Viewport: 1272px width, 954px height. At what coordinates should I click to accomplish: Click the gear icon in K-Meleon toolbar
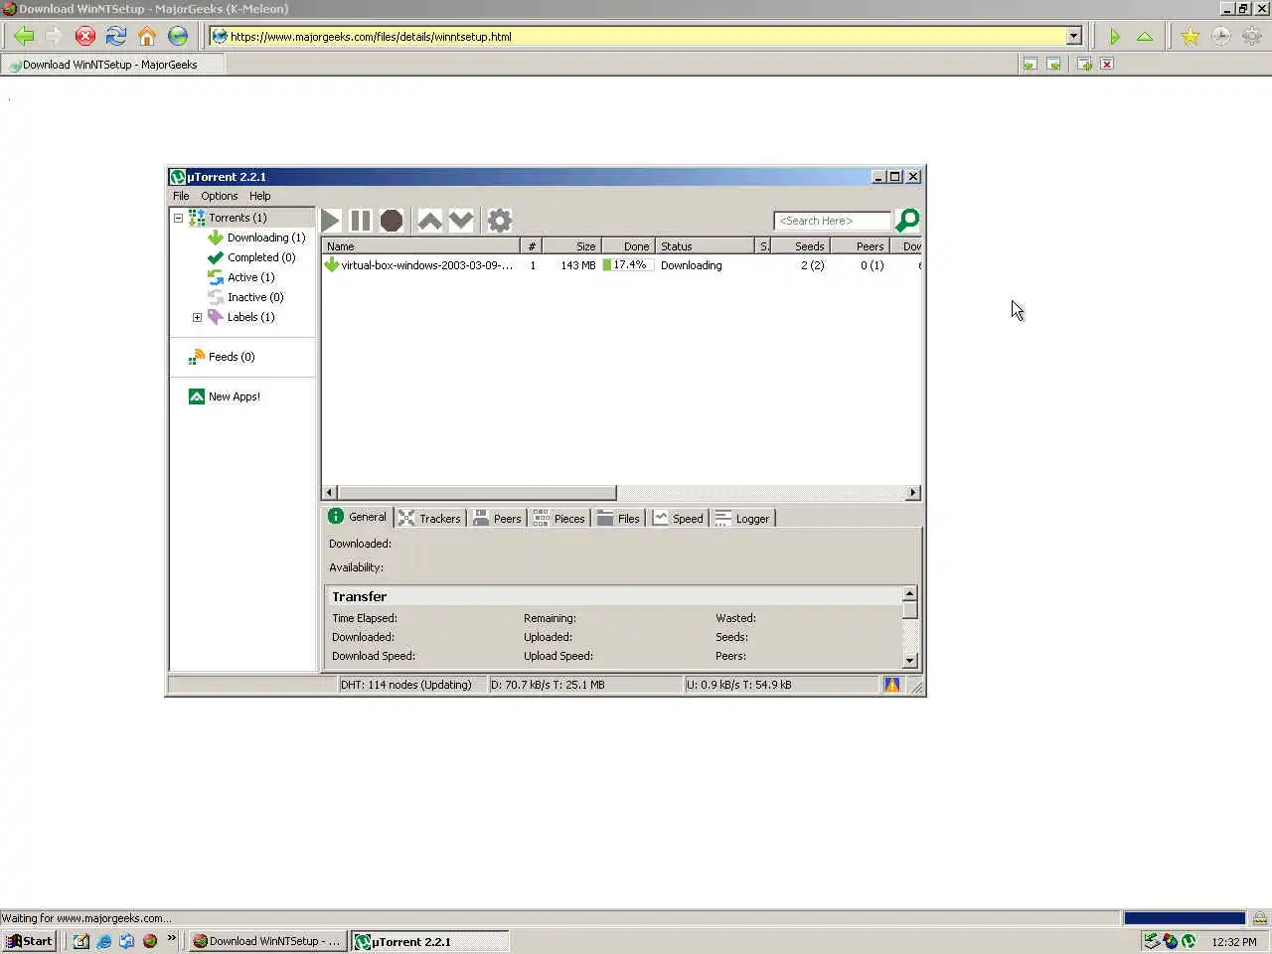pyautogui.click(x=1251, y=37)
